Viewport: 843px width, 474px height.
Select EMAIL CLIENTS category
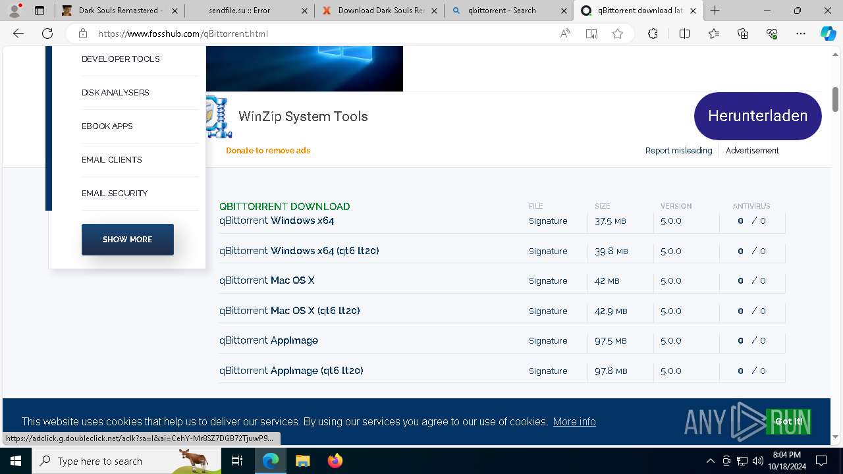(x=112, y=160)
